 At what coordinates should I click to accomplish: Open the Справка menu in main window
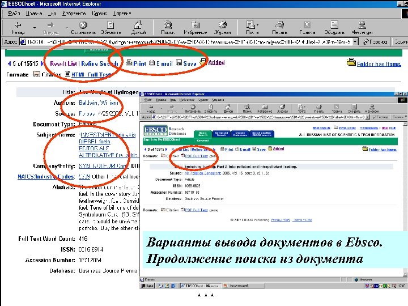coord(122,13)
